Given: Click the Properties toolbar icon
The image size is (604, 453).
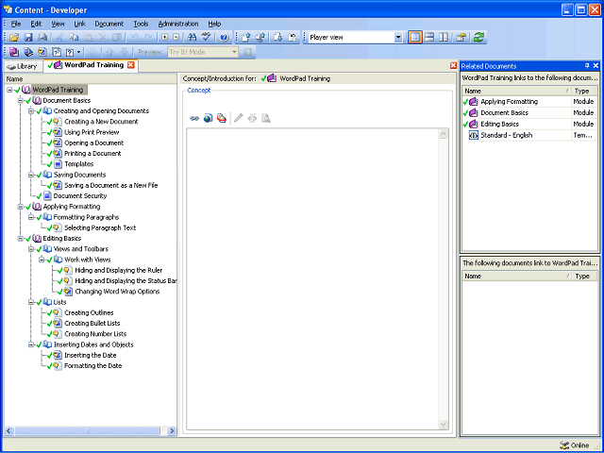Looking at the screenshot, I should click(461, 38).
